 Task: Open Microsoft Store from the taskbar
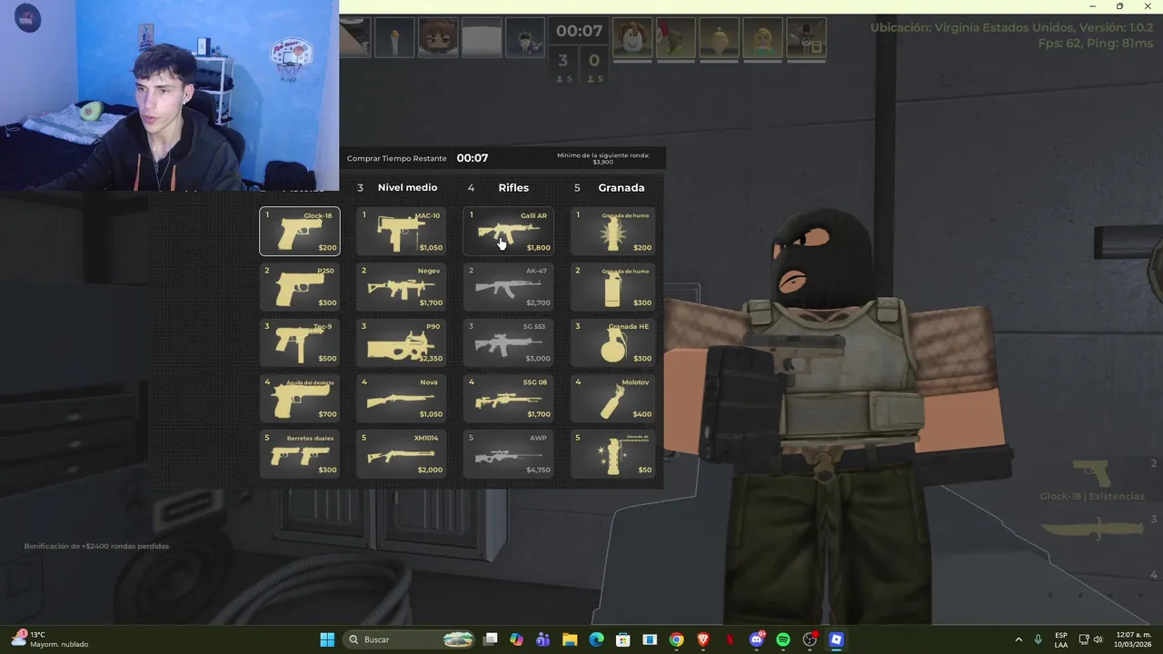[x=623, y=639]
